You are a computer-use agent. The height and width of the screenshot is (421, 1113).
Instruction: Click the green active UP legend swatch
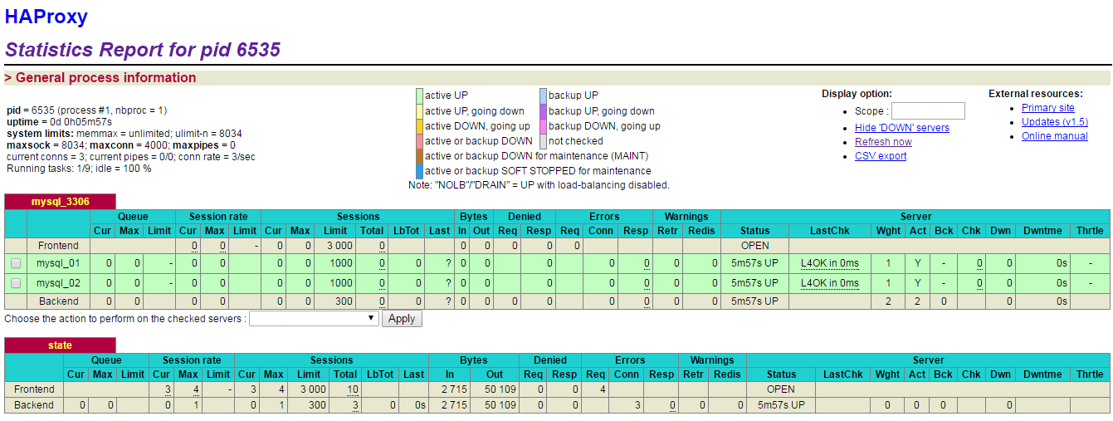(419, 95)
